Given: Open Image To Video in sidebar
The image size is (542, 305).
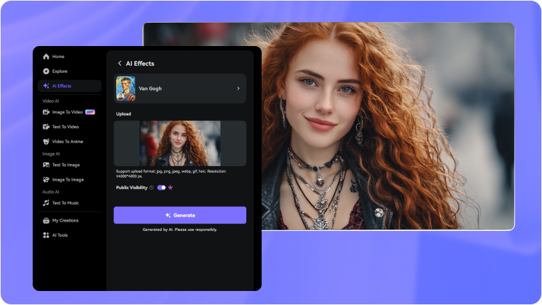Looking at the screenshot, I should click(x=69, y=112).
